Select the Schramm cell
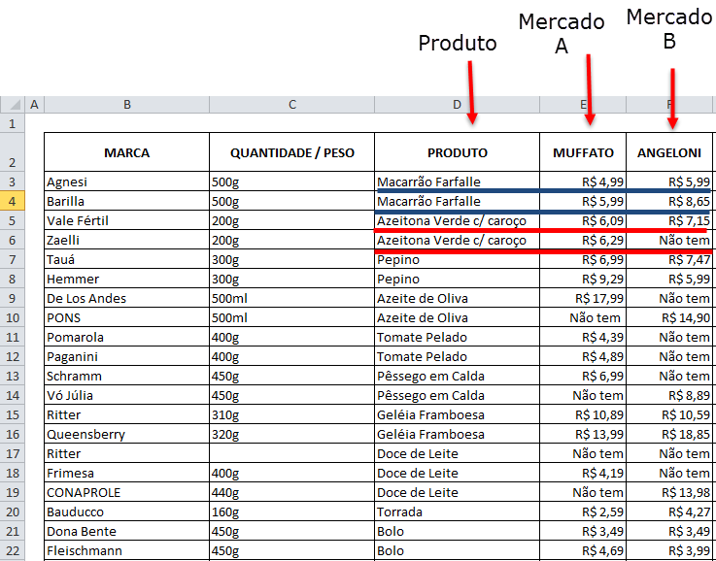The image size is (716, 561). pyautogui.click(x=126, y=376)
